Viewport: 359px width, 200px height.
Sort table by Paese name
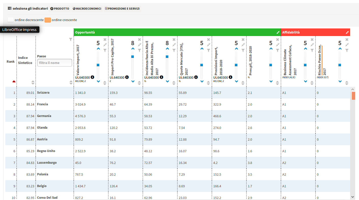[x=71, y=82]
